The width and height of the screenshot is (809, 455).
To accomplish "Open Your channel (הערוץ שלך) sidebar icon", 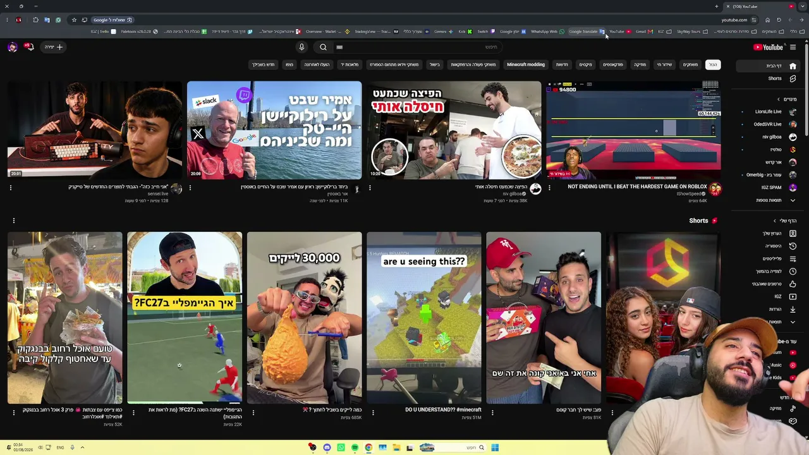I will [x=793, y=233].
